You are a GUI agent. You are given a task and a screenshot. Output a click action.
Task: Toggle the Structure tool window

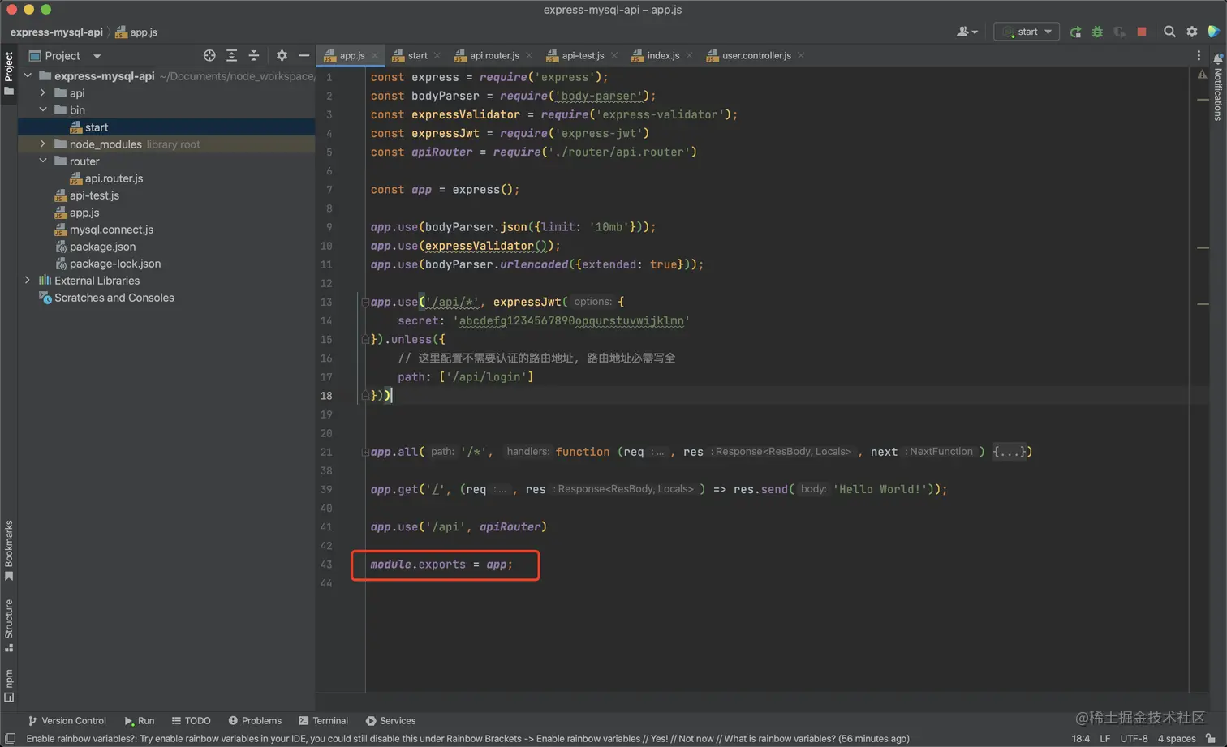coord(9,625)
